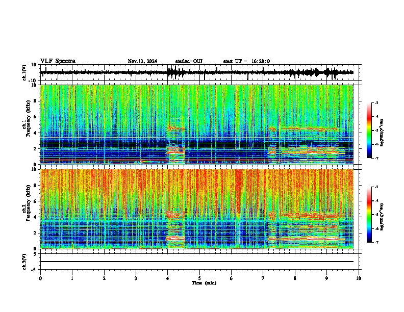The image size is (404, 312).
Task: Click the "-7" label below ch.2 colorbar
Action: tap(376, 243)
